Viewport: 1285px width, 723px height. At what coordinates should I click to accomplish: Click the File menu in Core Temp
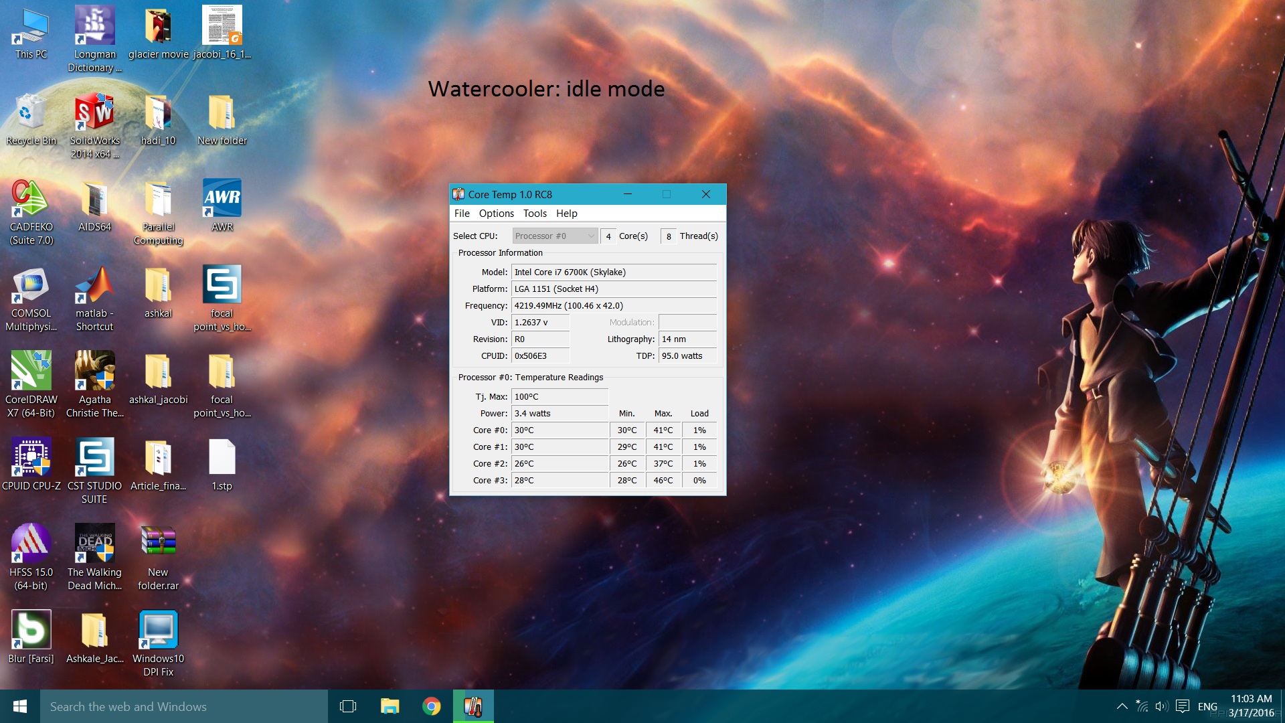[x=462, y=214]
